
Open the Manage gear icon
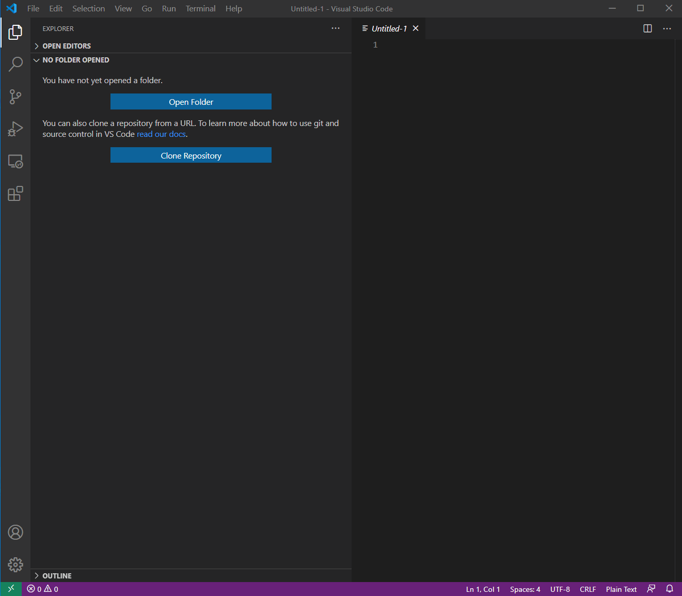(15, 564)
